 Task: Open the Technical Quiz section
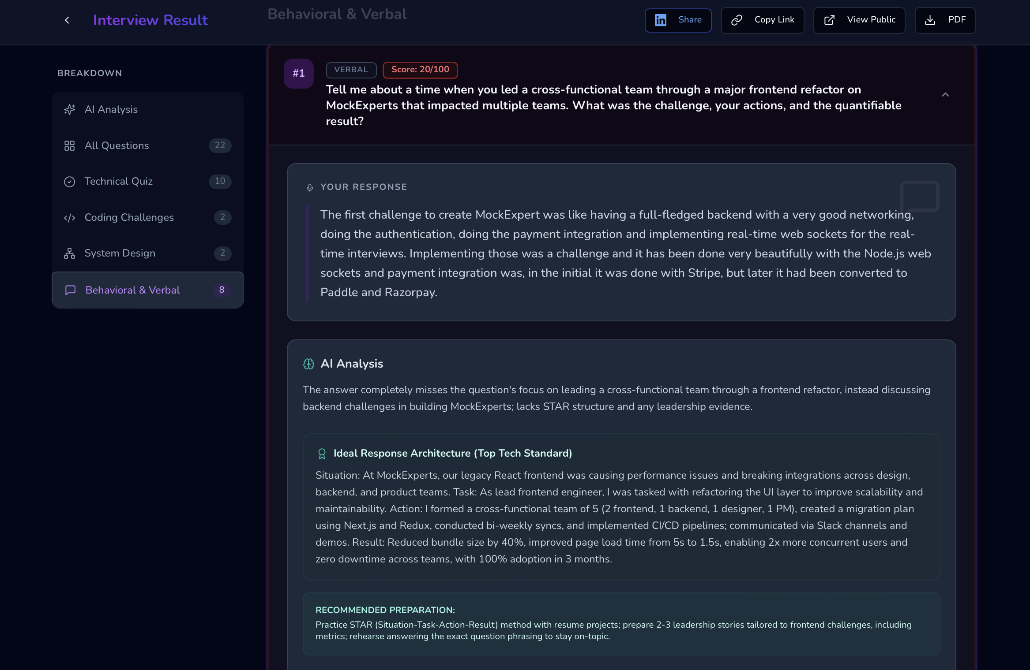click(118, 182)
